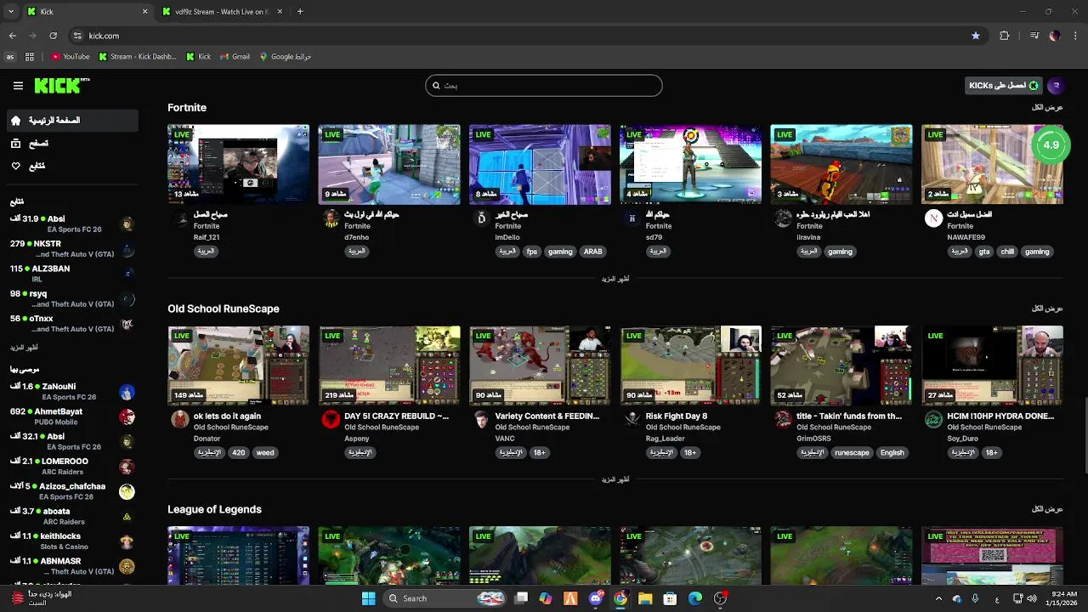Click the user profile avatar top right

click(1056, 85)
